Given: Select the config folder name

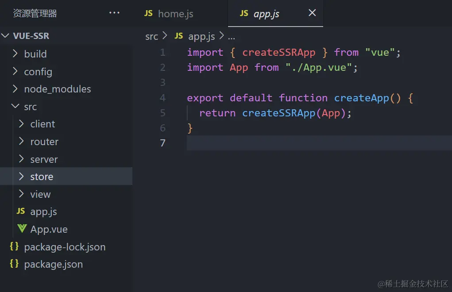Looking at the screenshot, I should [38, 72].
